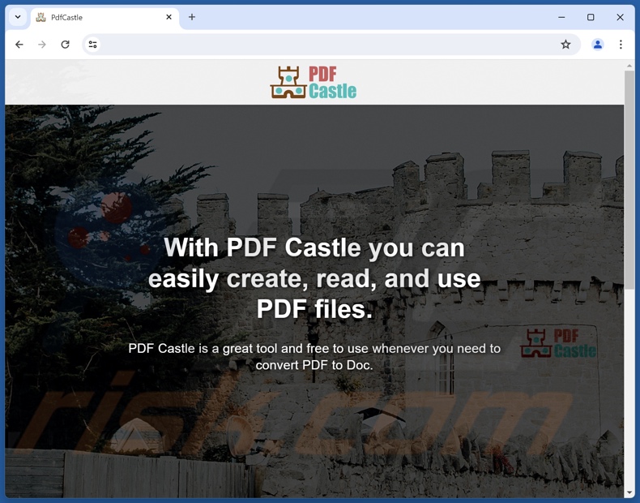This screenshot has width=640, height=503.
Task: Go back to the previous page
Action: (x=19, y=45)
